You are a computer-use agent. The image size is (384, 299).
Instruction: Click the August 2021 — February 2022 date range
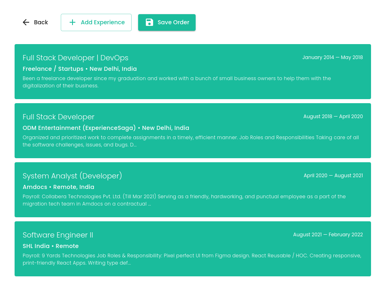click(328, 235)
